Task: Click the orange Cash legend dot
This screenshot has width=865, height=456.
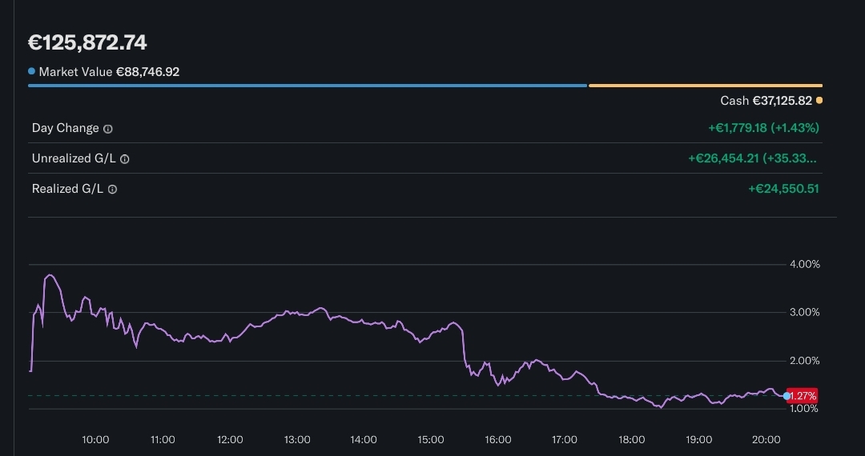Action: tap(819, 100)
